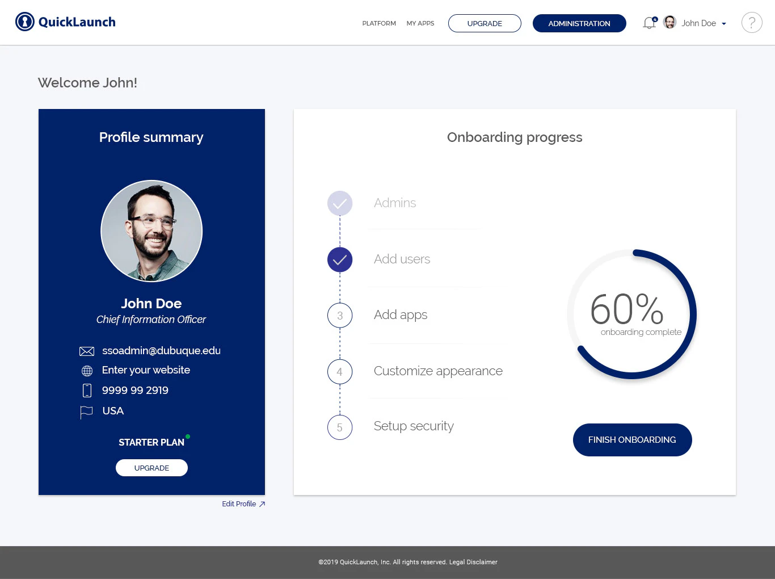Open MY APPS
The image size is (775, 579).
click(x=420, y=23)
